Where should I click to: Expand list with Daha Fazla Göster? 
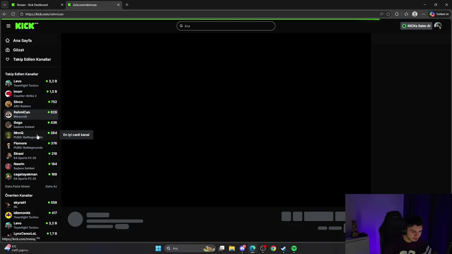18,186
